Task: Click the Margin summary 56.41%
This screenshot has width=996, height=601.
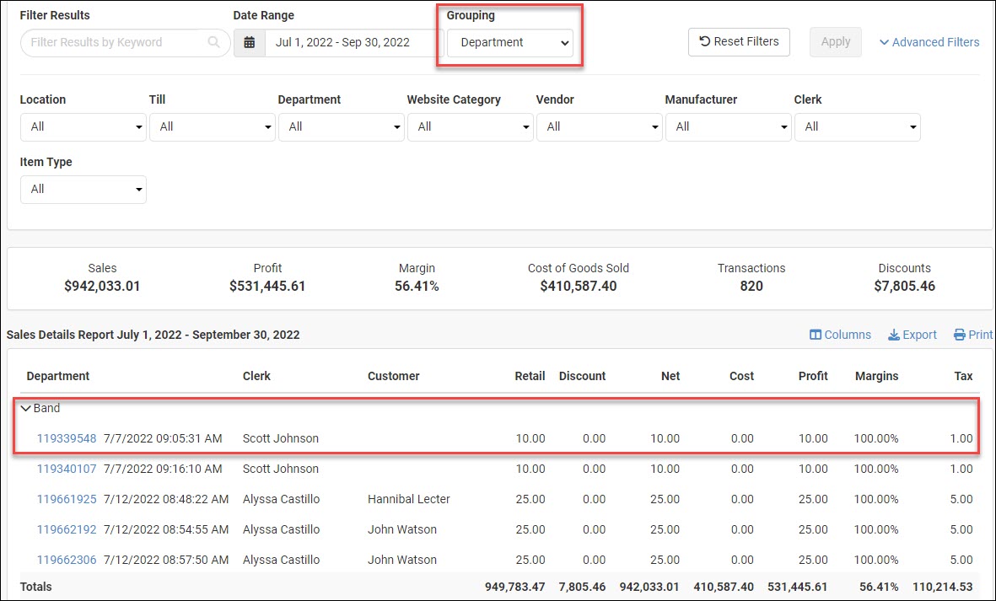Action: [x=417, y=287]
